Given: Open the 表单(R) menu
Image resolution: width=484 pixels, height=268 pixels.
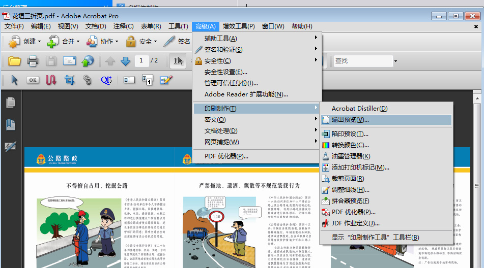Looking at the screenshot, I should (x=151, y=26).
